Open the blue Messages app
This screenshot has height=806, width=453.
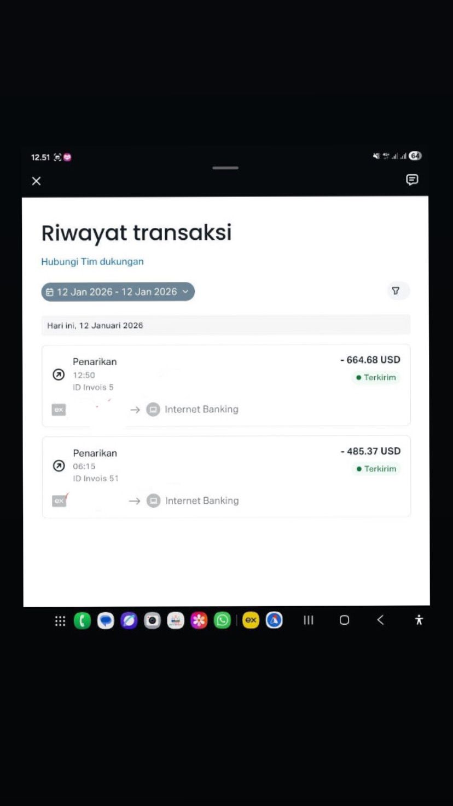106,620
